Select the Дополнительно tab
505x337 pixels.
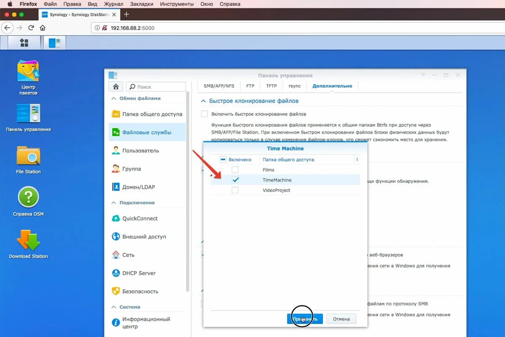pos(332,86)
